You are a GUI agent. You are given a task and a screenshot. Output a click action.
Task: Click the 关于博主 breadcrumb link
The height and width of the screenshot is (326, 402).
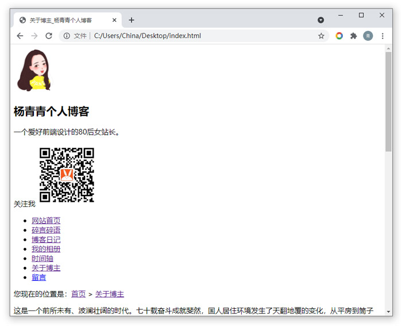pos(110,294)
